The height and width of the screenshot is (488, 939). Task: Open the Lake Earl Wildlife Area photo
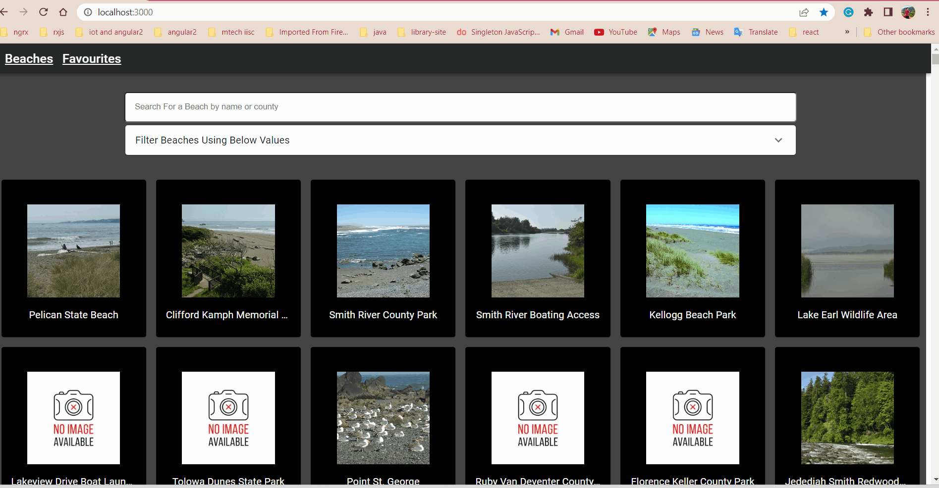(847, 251)
